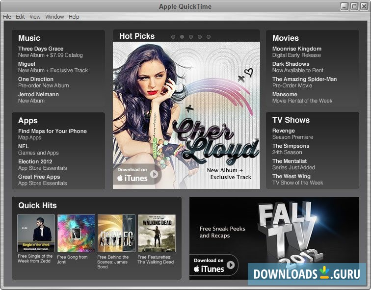The width and height of the screenshot is (371, 290).
Task: Click play arrow on Fall TV iTunes badge
Action: point(231,264)
